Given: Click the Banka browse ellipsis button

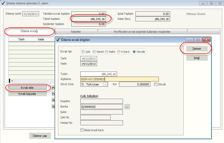Looking at the screenshot, I should [127, 106].
